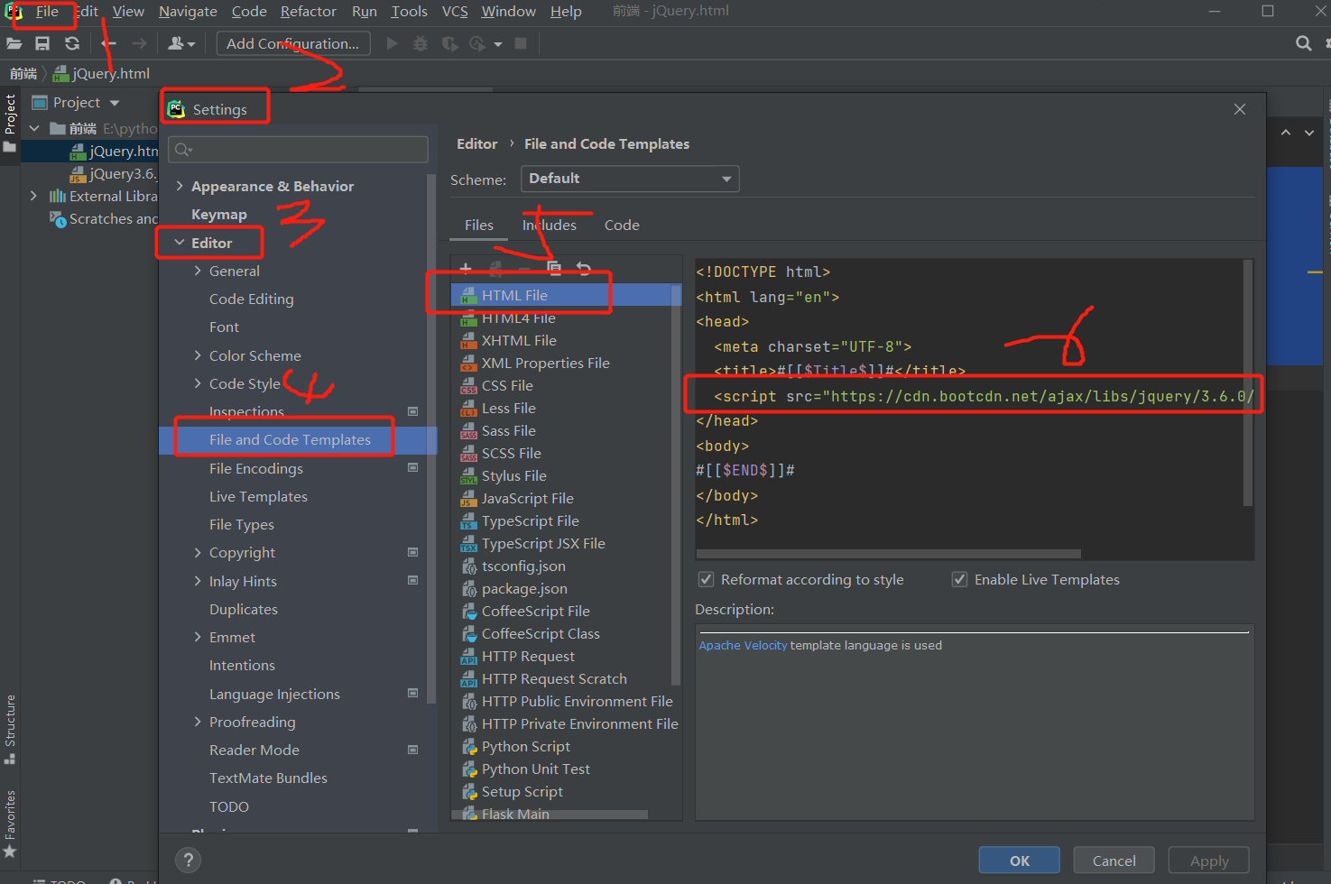The height and width of the screenshot is (884, 1331).
Task: Click the Run with Coverage icon
Action: pos(449,43)
